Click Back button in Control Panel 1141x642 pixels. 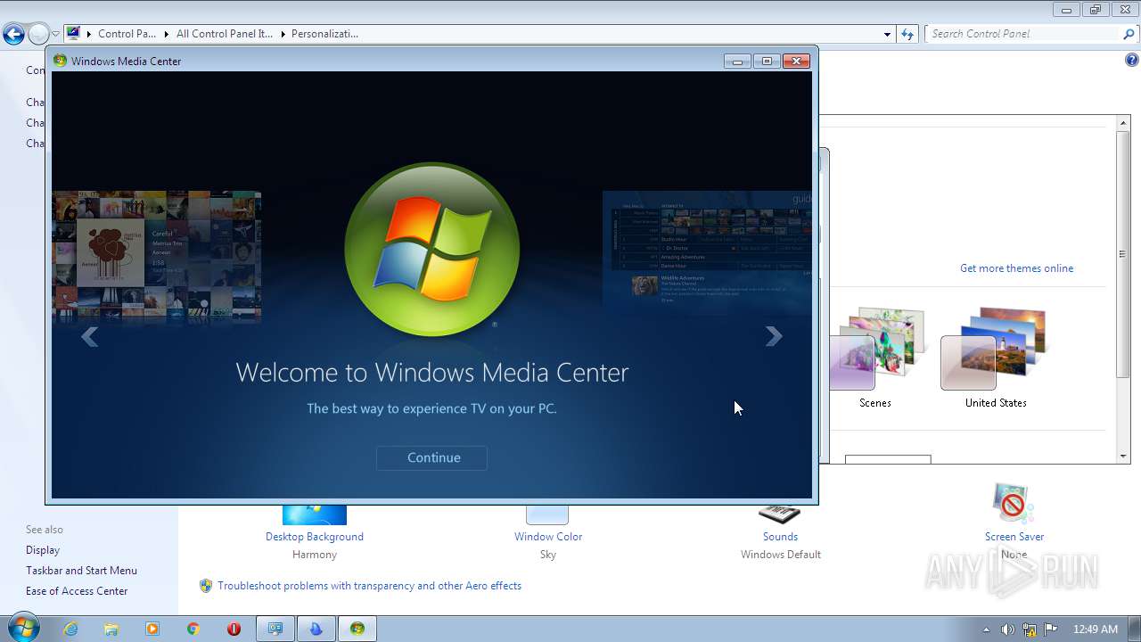pyautogui.click(x=13, y=34)
